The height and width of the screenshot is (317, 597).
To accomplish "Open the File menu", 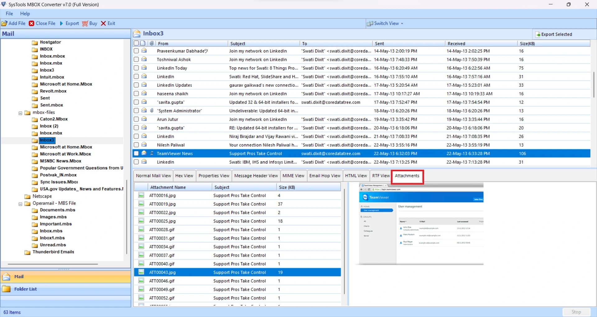I will click(9, 14).
